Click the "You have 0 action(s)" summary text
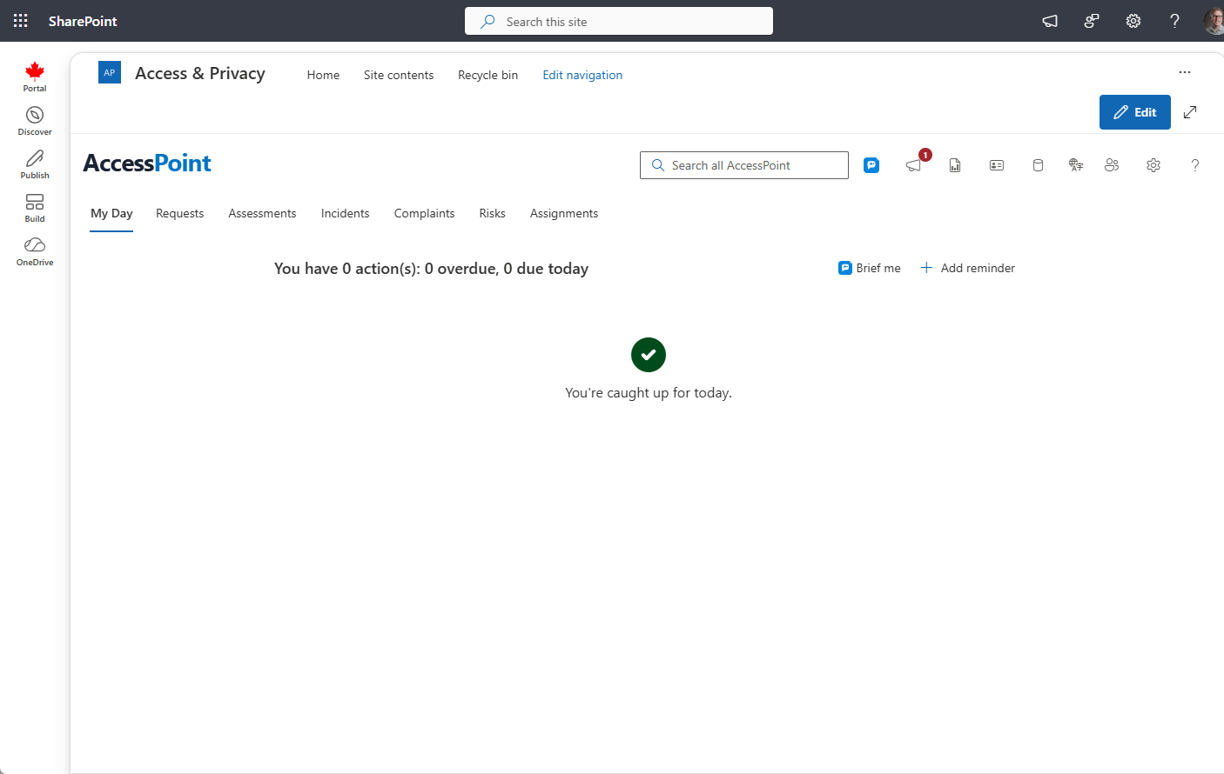This screenshot has height=774, width=1224. click(432, 269)
